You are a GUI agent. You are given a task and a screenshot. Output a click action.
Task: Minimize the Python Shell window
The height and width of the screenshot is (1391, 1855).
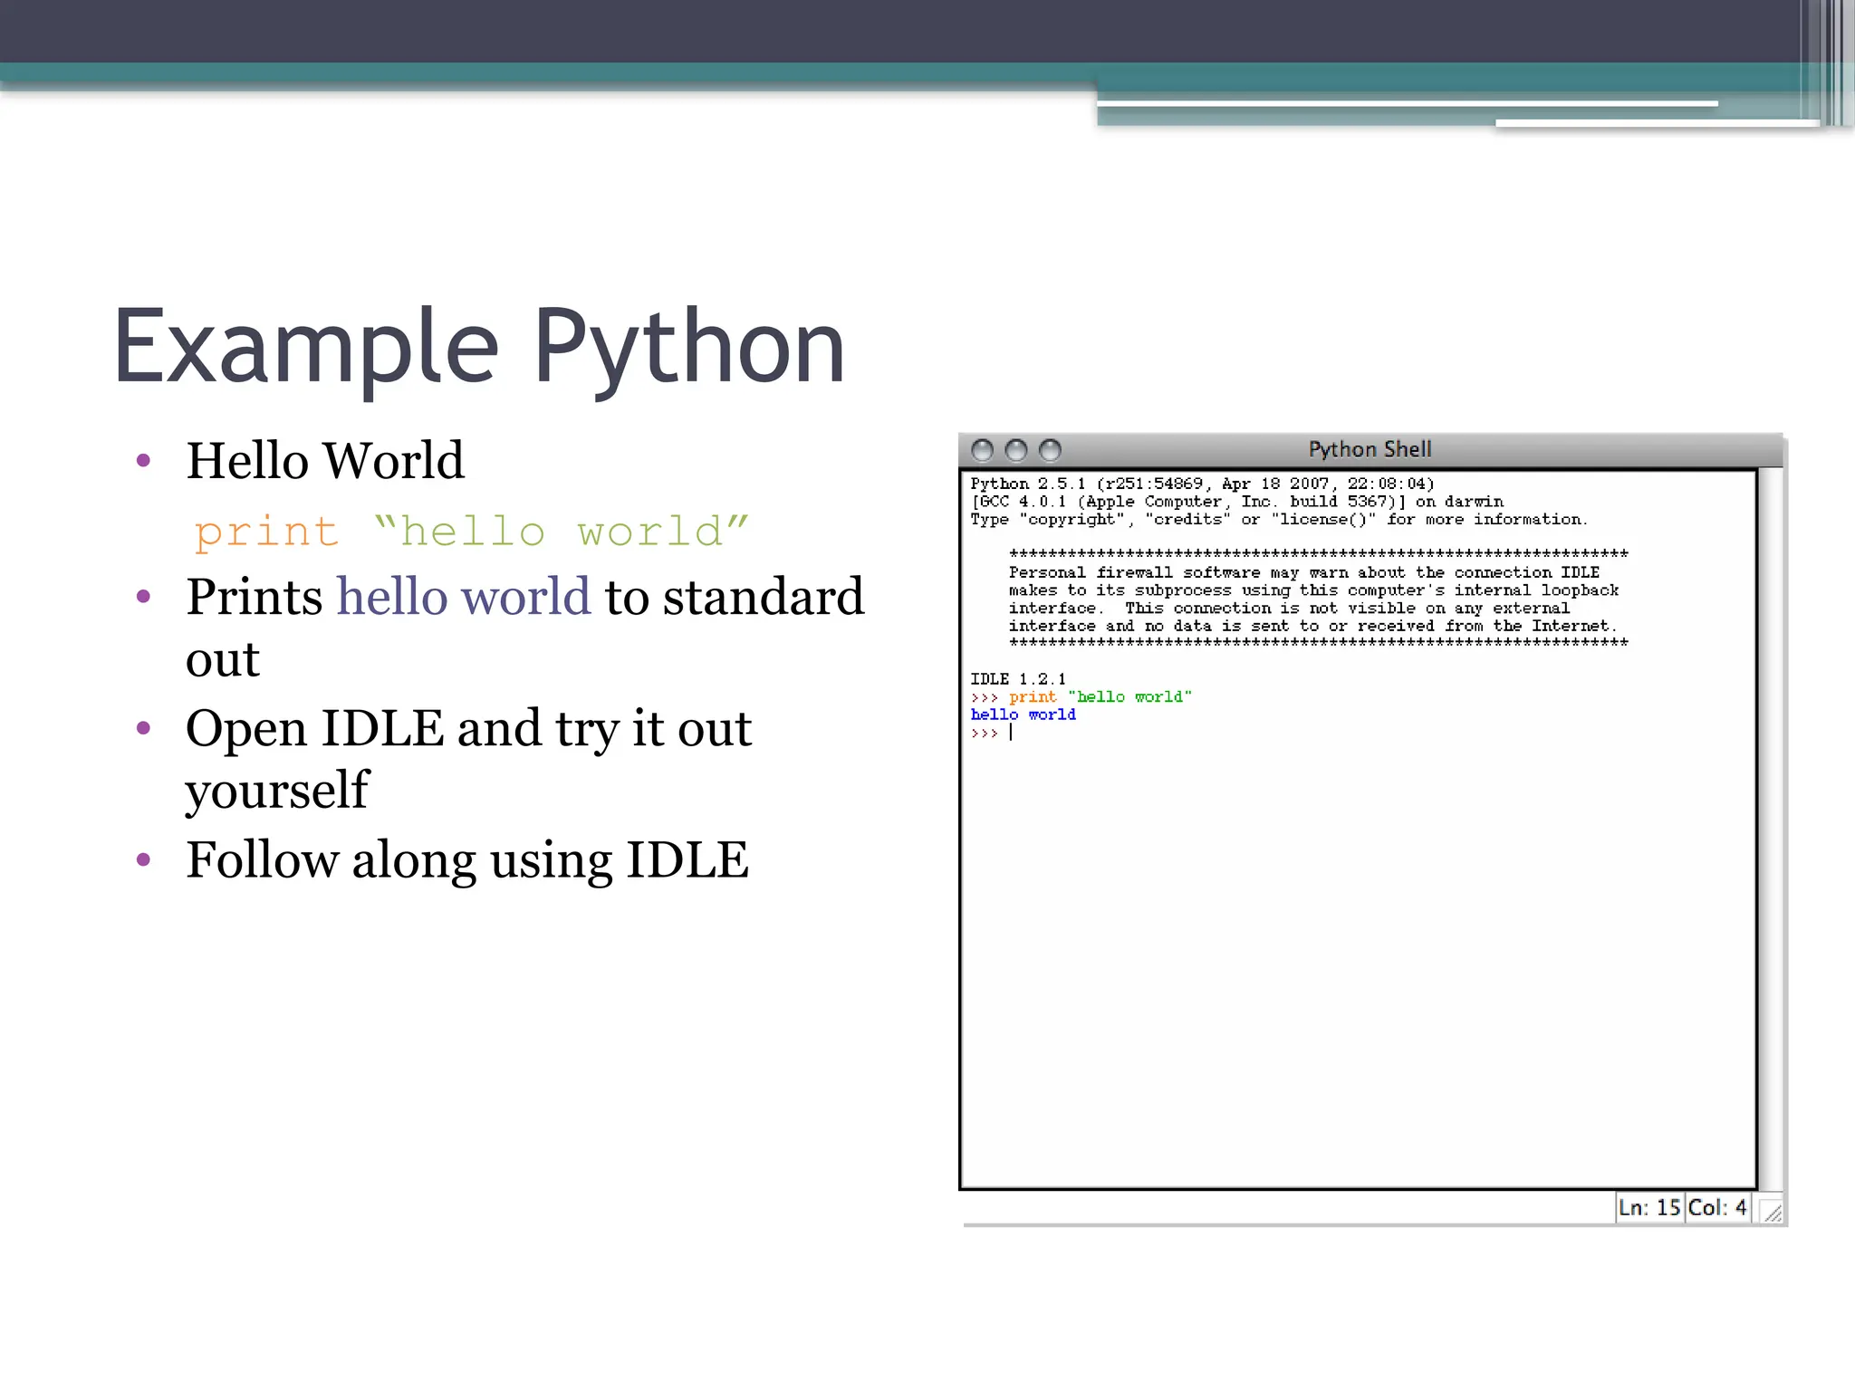tap(1016, 450)
